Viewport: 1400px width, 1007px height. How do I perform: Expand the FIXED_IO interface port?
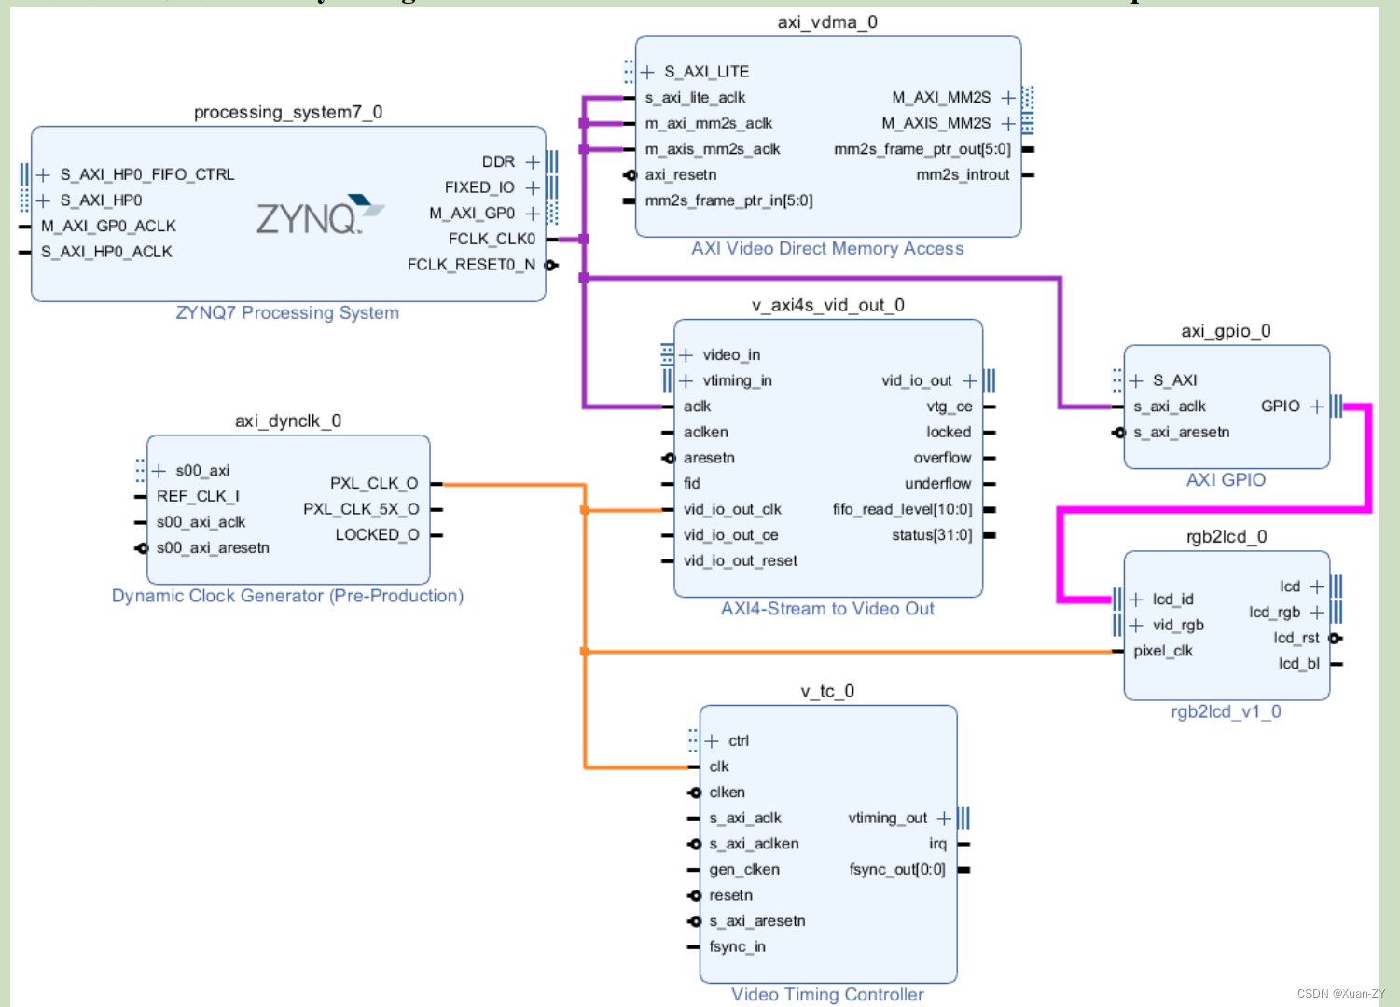click(533, 187)
